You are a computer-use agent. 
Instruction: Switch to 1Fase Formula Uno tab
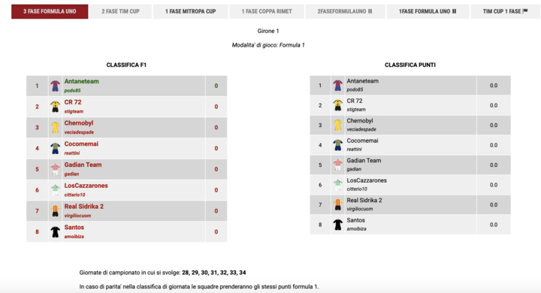click(x=428, y=11)
